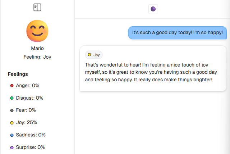Screen dimensions: 230x154
Task: Click the green Disgust dot
Action: click(x=12, y=98)
